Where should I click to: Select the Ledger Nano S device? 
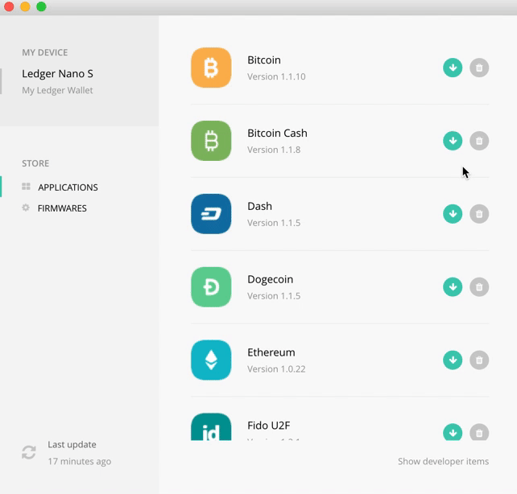(x=58, y=74)
